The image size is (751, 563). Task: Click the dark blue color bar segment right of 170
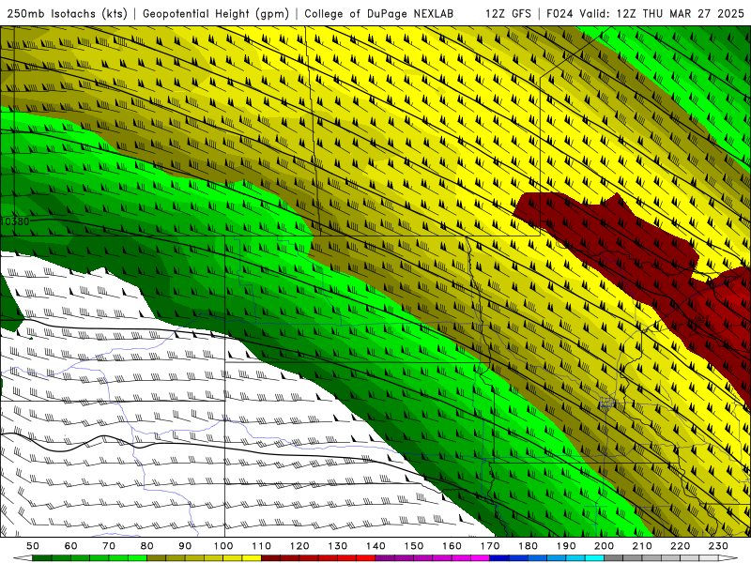499,558
